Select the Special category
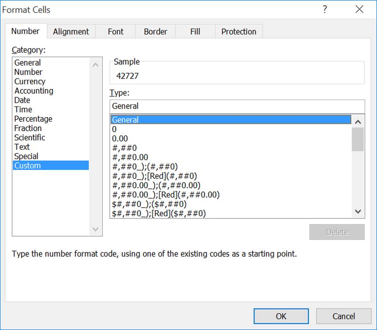Viewport: 377px width, 330px height. click(x=51, y=156)
